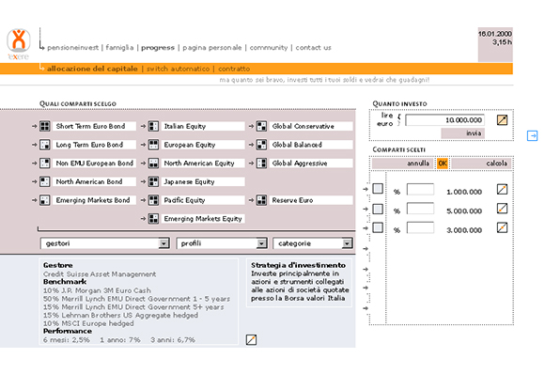
Task: Click the Non EMU European Bond icon
Action: coord(45,163)
